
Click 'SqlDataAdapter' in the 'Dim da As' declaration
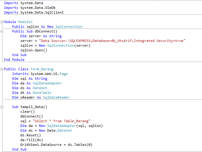click(x=47, y=84)
